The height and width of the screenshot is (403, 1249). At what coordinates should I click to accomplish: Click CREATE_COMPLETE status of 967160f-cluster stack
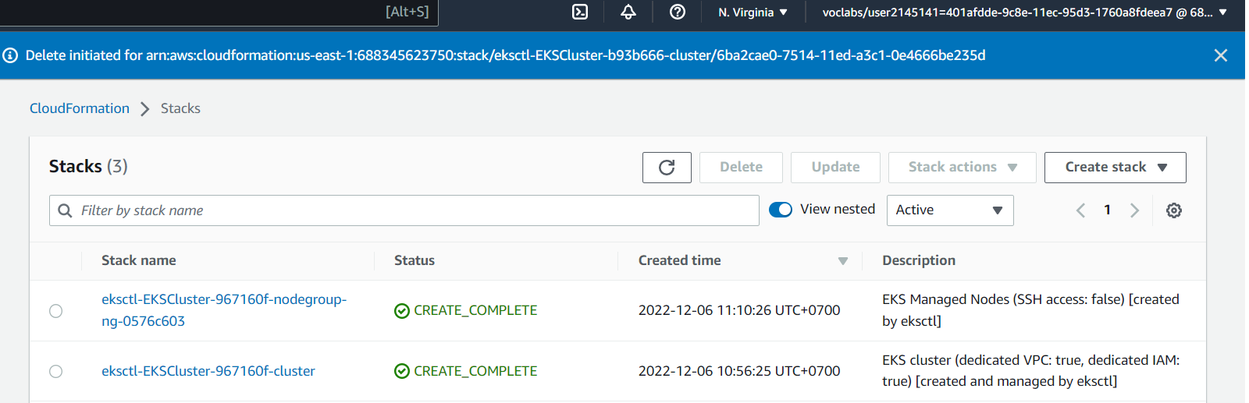[475, 371]
